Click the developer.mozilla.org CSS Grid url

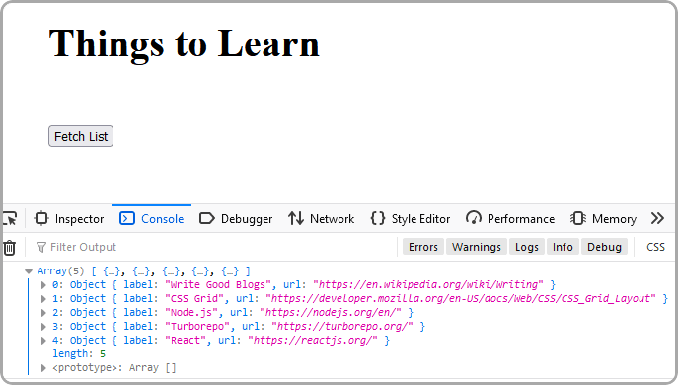click(x=461, y=298)
